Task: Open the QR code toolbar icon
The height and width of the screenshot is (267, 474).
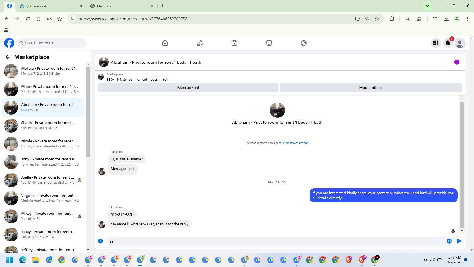Action: click(419, 19)
